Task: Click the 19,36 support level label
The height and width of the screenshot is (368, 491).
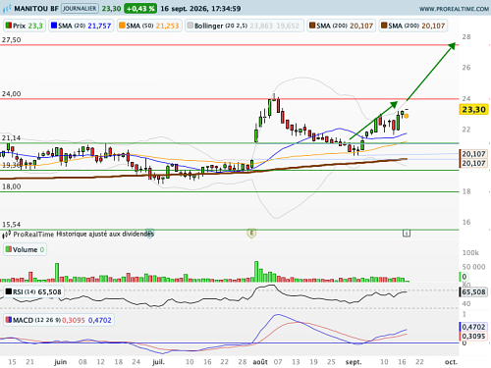Action: [x=12, y=165]
